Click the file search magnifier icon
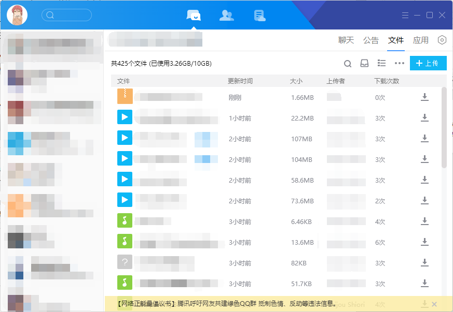The width and height of the screenshot is (453, 312). point(348,64)
